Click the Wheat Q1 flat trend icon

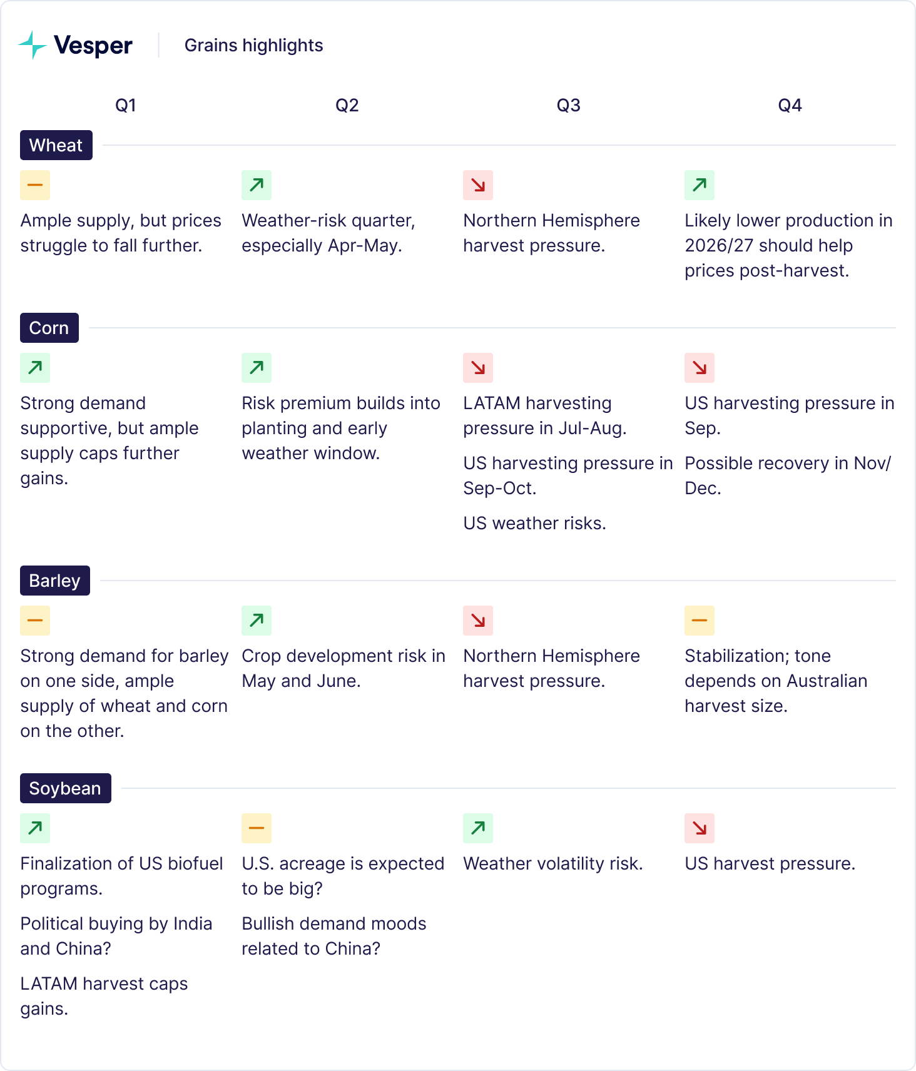tap(35, 185)
